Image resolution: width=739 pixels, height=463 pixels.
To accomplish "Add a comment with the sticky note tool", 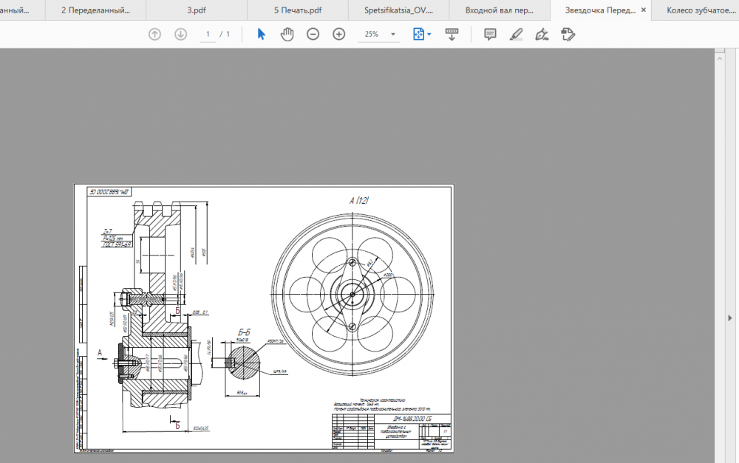I will tap(490, 34).
